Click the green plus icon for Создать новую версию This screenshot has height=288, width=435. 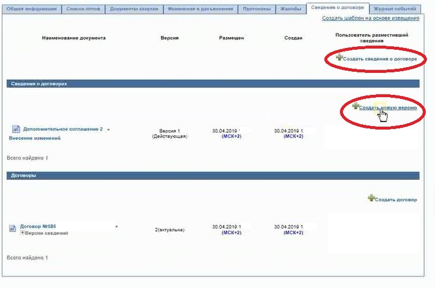pos(356,106)
